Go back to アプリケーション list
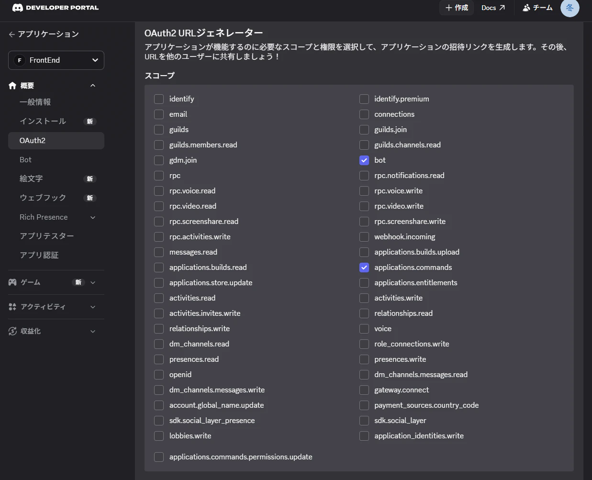592x480 pixels. pyautogui.click(x=44, y=34)
